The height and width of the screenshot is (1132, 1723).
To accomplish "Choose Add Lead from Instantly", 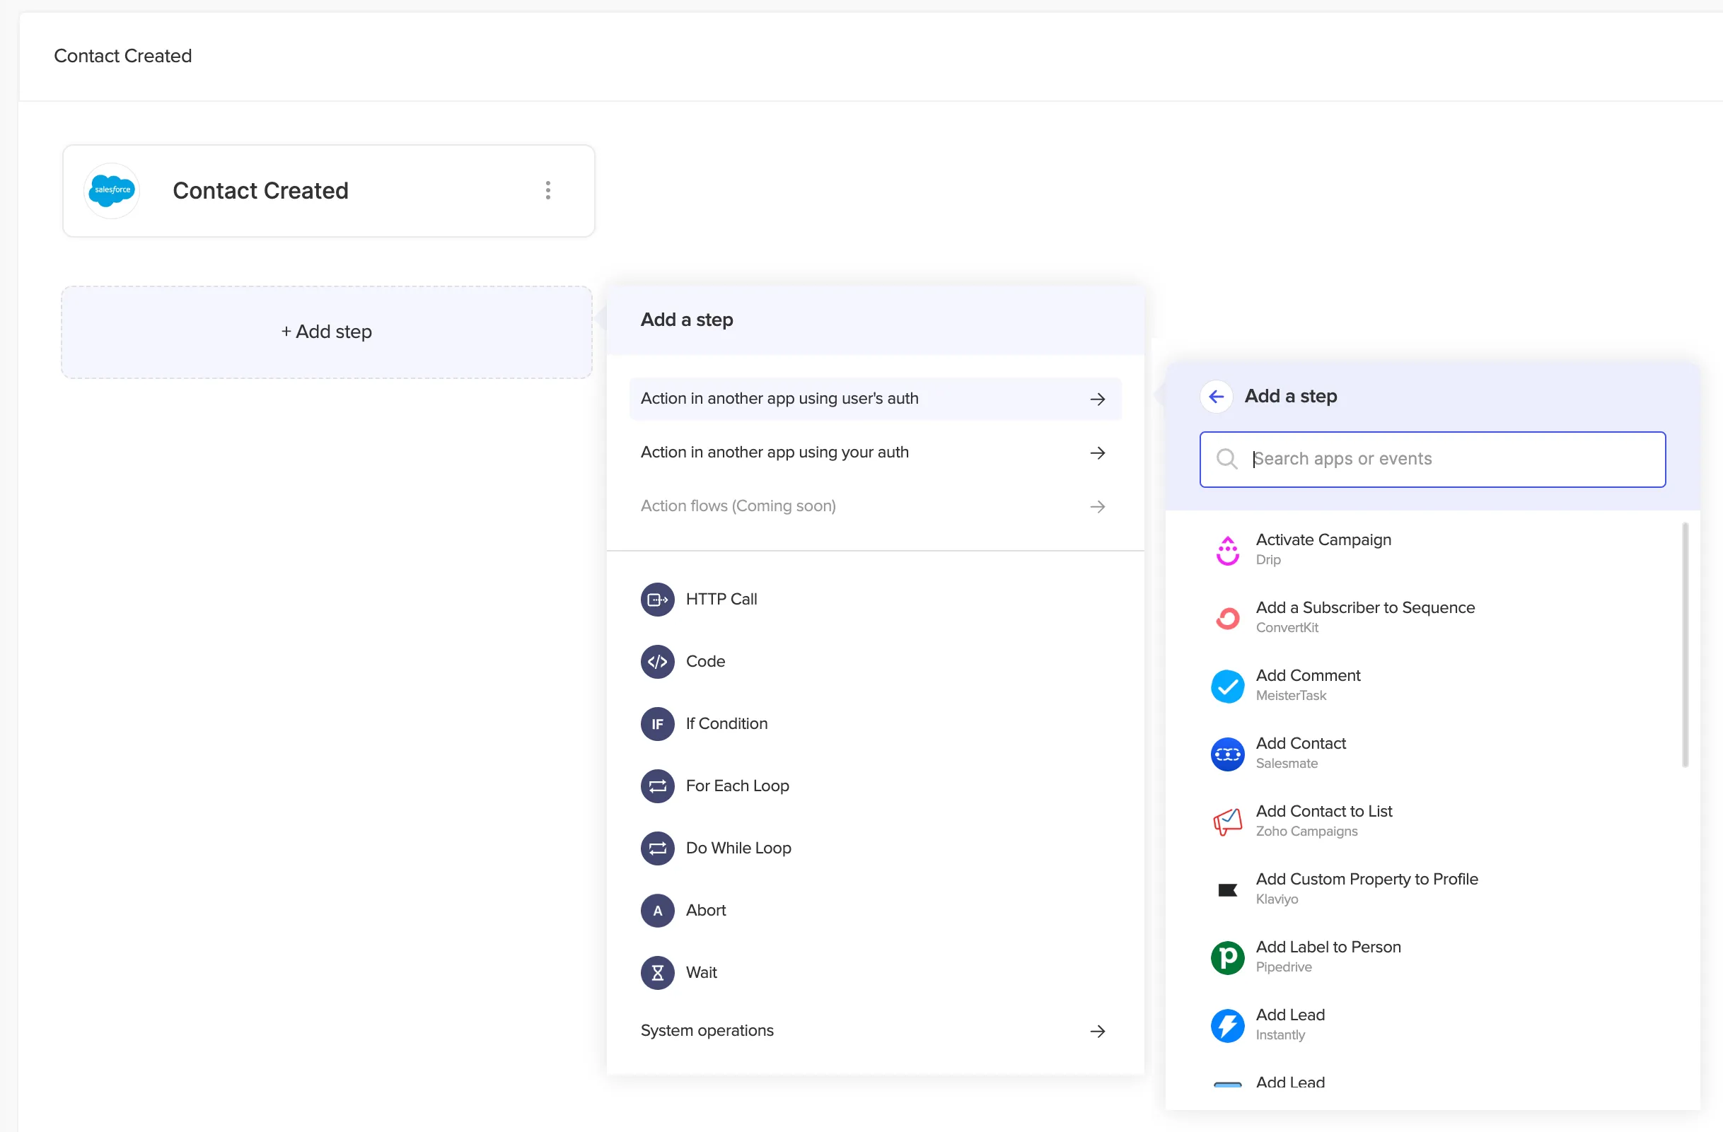I will tap(1289, 1022).
